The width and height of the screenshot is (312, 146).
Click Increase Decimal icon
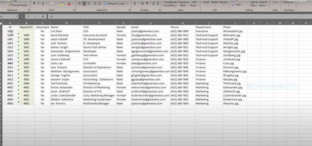pyautogui.click(x=153, y=4)
